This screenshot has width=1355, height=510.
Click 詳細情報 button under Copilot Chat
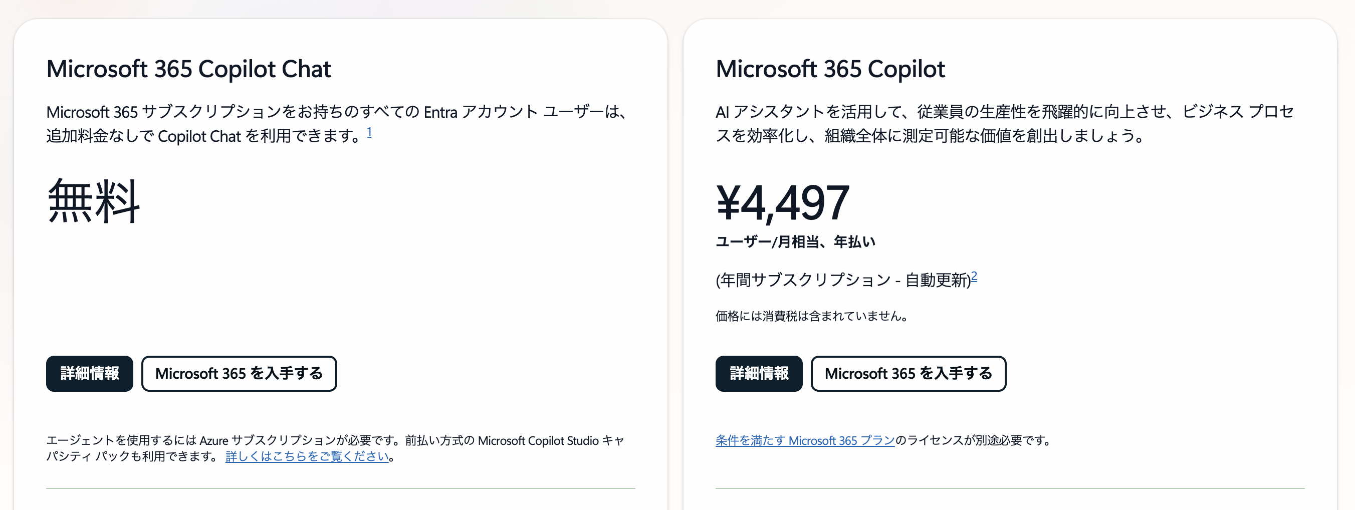click(x=89, y=373)
